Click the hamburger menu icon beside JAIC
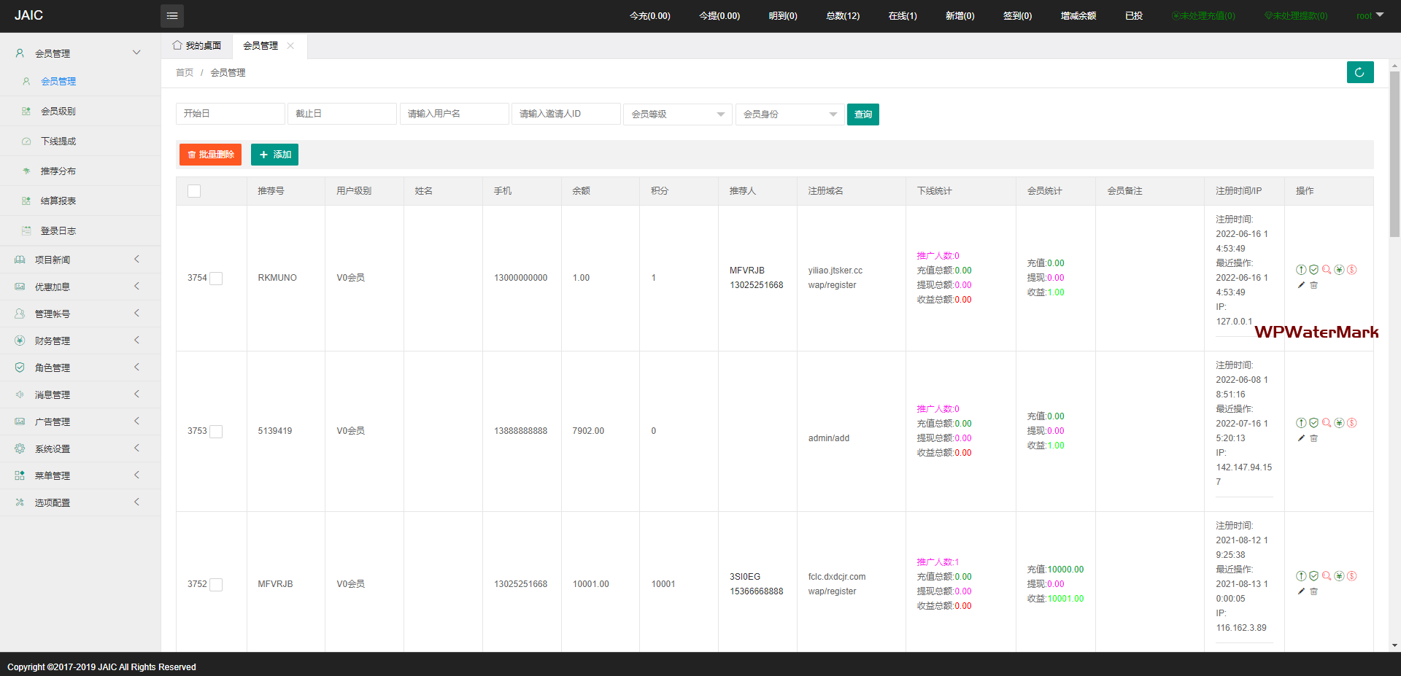Screen dimensions: 1401x676 (172, 15)
